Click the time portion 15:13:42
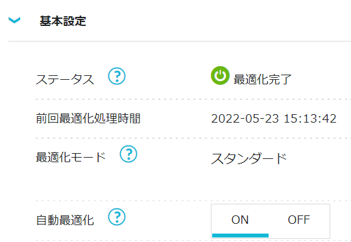Viewport: 351px width, 242px height. (310, 119)
